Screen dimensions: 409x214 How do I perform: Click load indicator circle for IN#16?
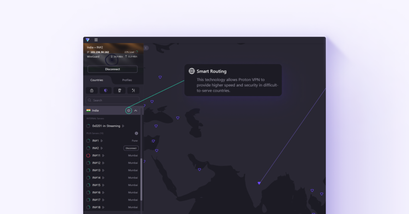click(x=88, y=192)
